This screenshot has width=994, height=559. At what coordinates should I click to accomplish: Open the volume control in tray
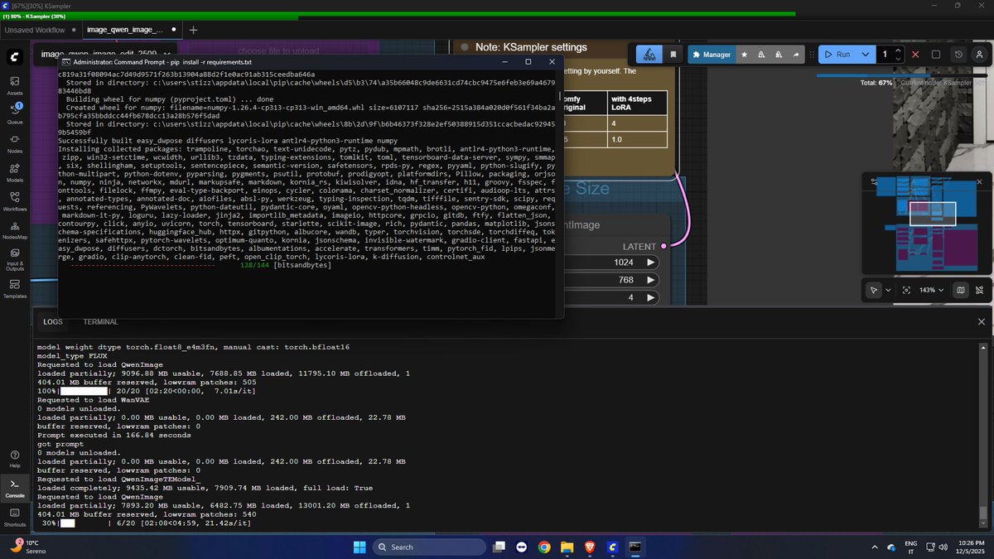(x=942, y=547)
